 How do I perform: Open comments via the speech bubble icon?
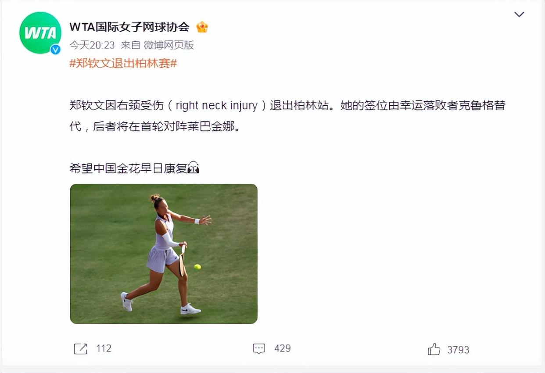click(x=259, y=349)
